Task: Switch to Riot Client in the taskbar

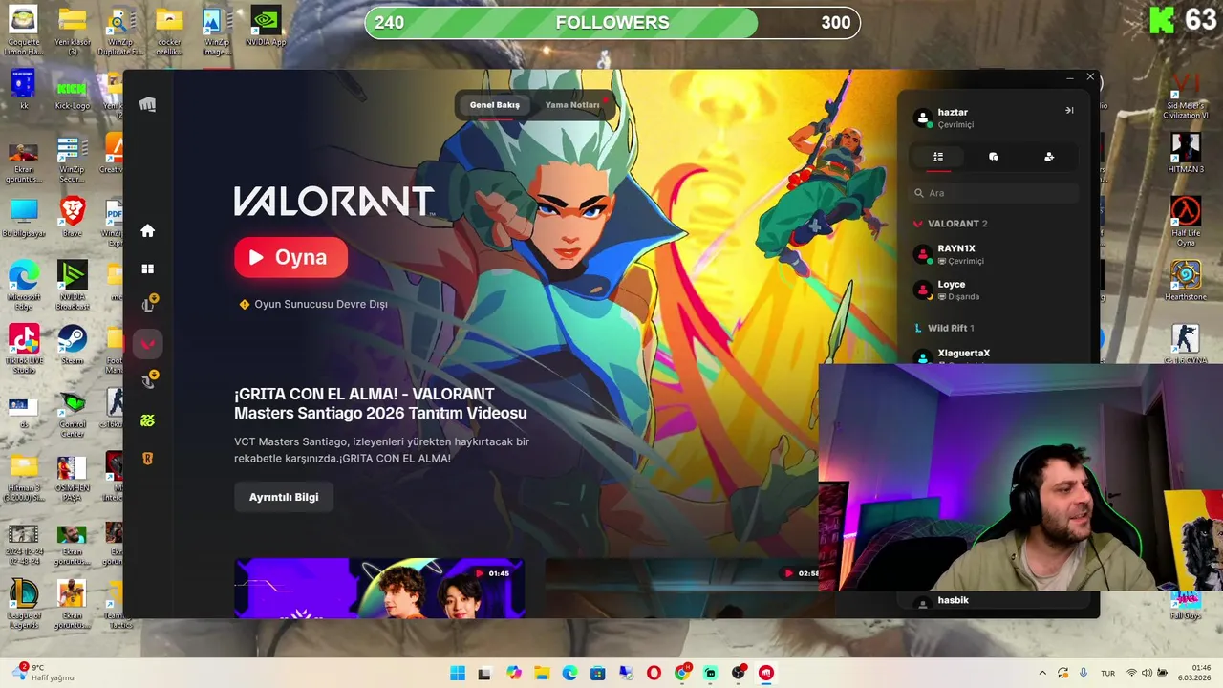Action: 765,673
